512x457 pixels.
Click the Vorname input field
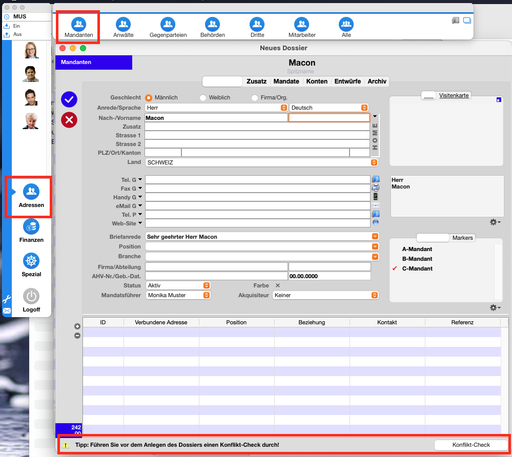pos(329,118)
